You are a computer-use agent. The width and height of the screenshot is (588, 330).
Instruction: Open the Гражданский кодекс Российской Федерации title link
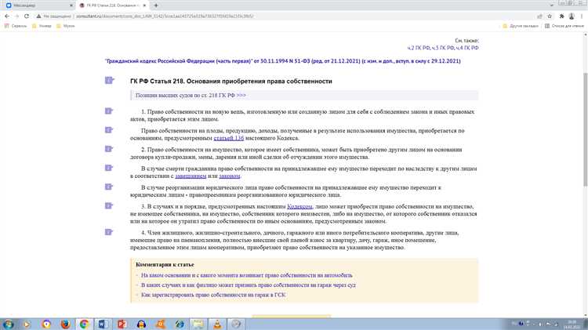click(x=283, y=61)
